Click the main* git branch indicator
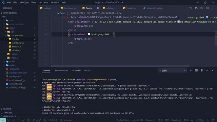This screenshot has width=217, height=122. pos(37,120)
